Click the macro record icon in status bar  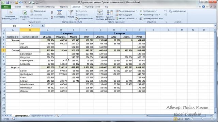[x=13, y=119]
